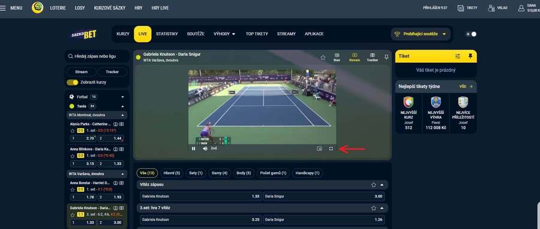Open Hry Live in top menu
The height and width of the screenshot is (229, 540).
160,8
